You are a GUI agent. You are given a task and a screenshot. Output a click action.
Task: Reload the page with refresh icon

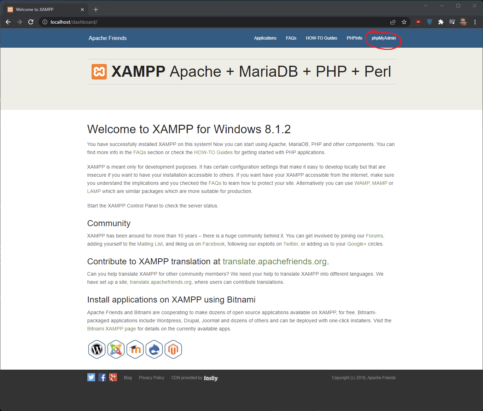point(31,22)
